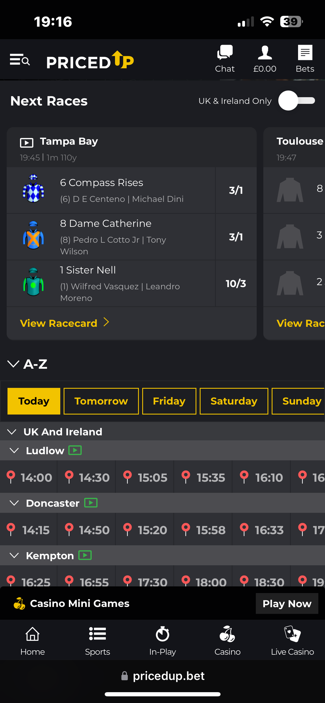
Task: Open the search menu icon top left
Action: click(19, 60)
